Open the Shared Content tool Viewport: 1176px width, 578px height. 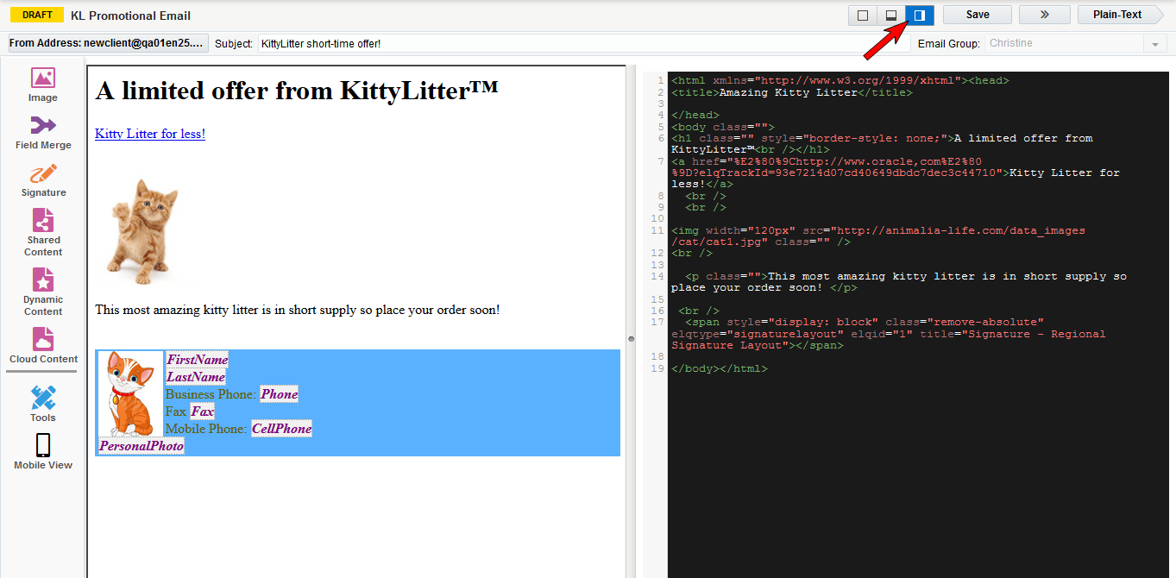tap(43, 233)
